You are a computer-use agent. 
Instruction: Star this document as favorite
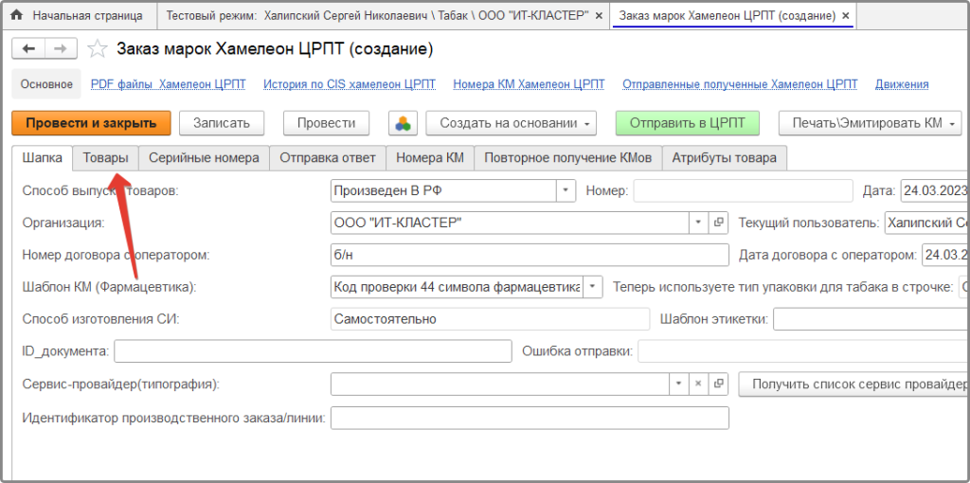[97, 49]
